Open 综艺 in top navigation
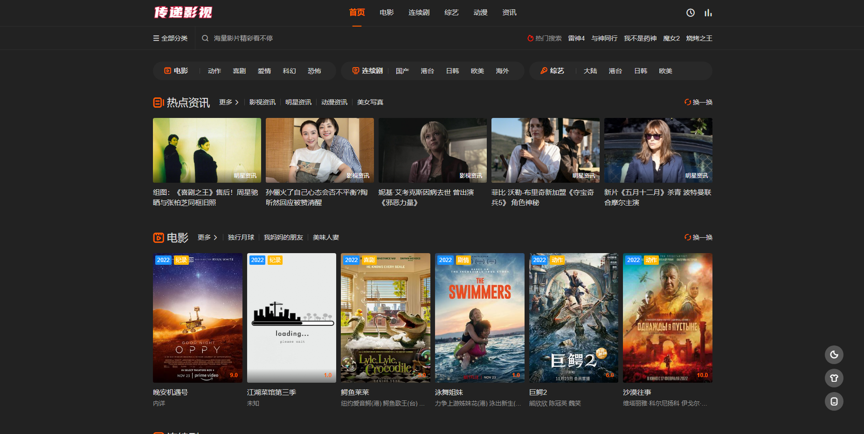The image size is (864, 434). (451, 13)
